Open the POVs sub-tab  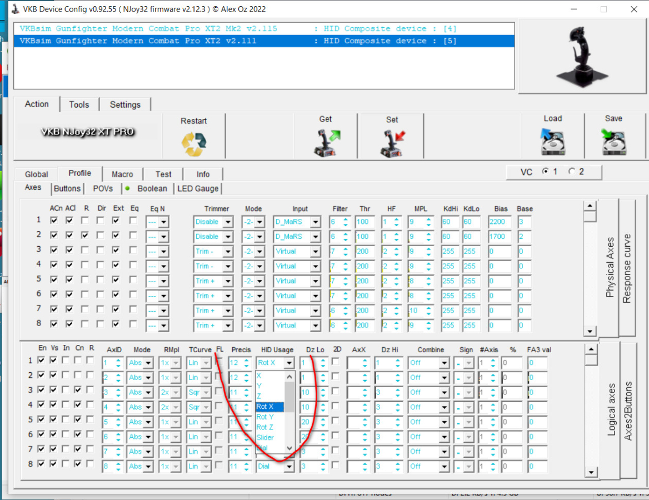click(x=103, y=189)
